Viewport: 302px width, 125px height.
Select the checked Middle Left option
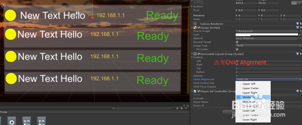tap(253, 97)
